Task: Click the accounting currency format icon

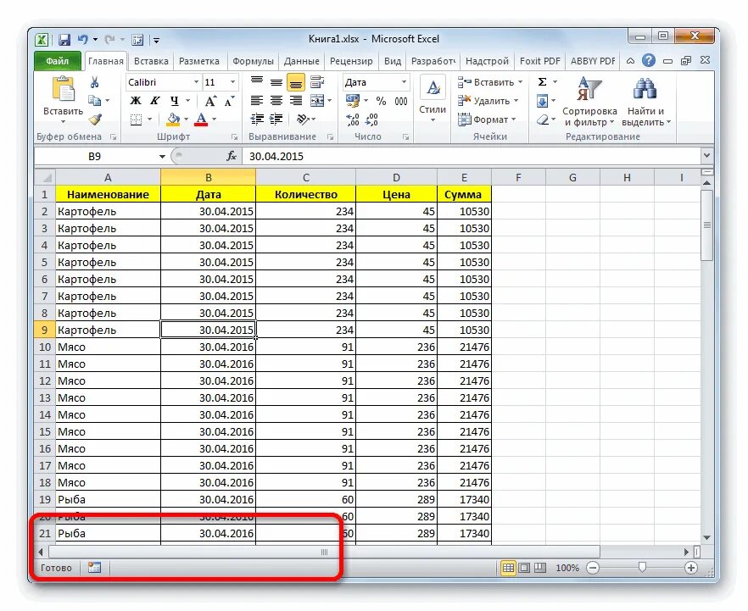Action: [x=353, y=101]
